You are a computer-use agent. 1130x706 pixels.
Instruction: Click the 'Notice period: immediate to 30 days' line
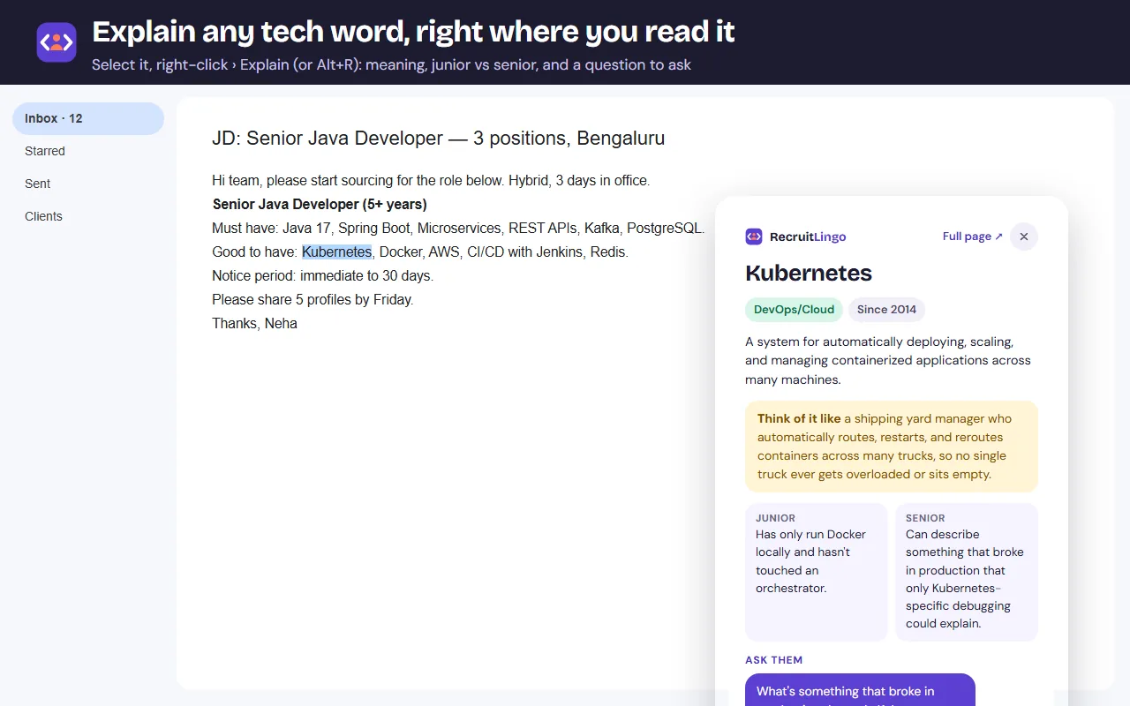point(322,275)
